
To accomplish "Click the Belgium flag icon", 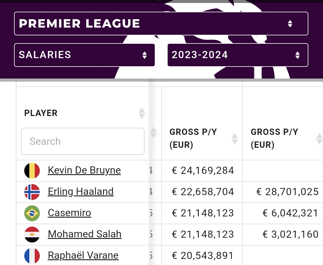I will [32, 171].
